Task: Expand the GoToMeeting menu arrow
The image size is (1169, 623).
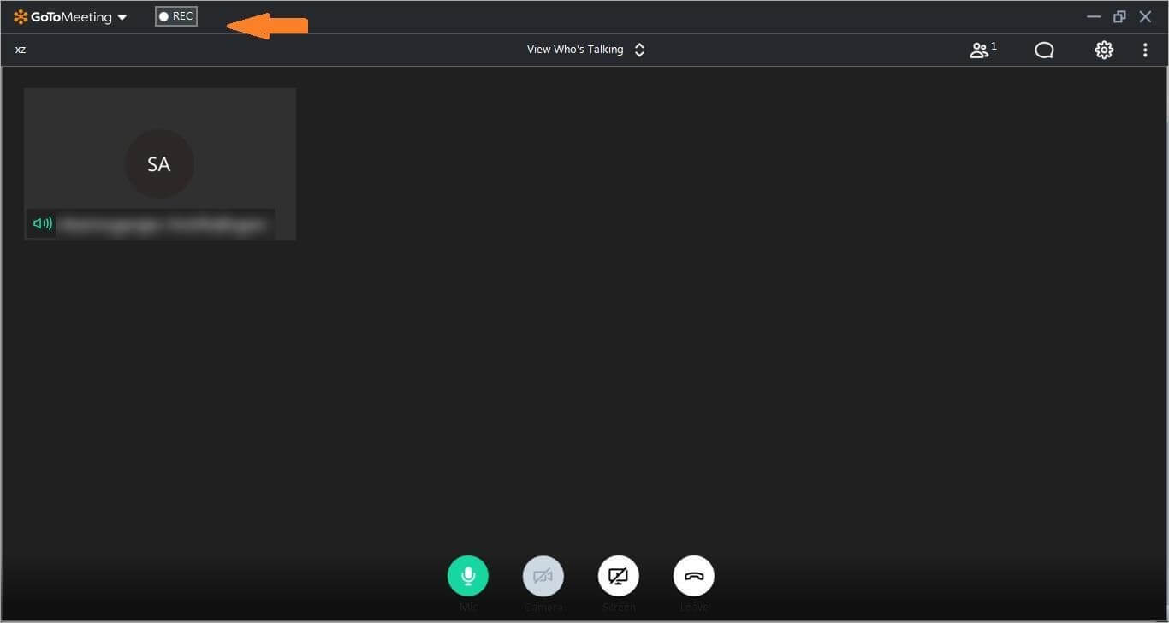Action: coord(122,18)
